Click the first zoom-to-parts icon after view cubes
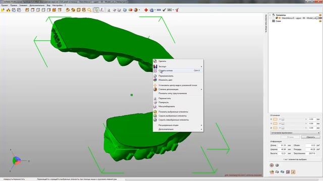This screenshot has width=323, height=181. pos(68,10)
